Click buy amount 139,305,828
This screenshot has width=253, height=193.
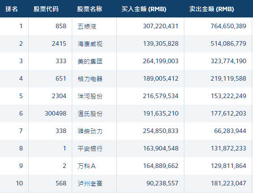pos(161,43)
